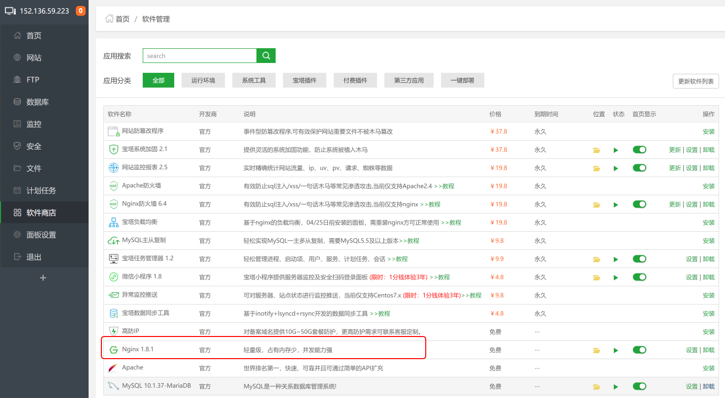Click the Apache feather icon
Viewport: 725px width, 398px height.
(114, 367)
